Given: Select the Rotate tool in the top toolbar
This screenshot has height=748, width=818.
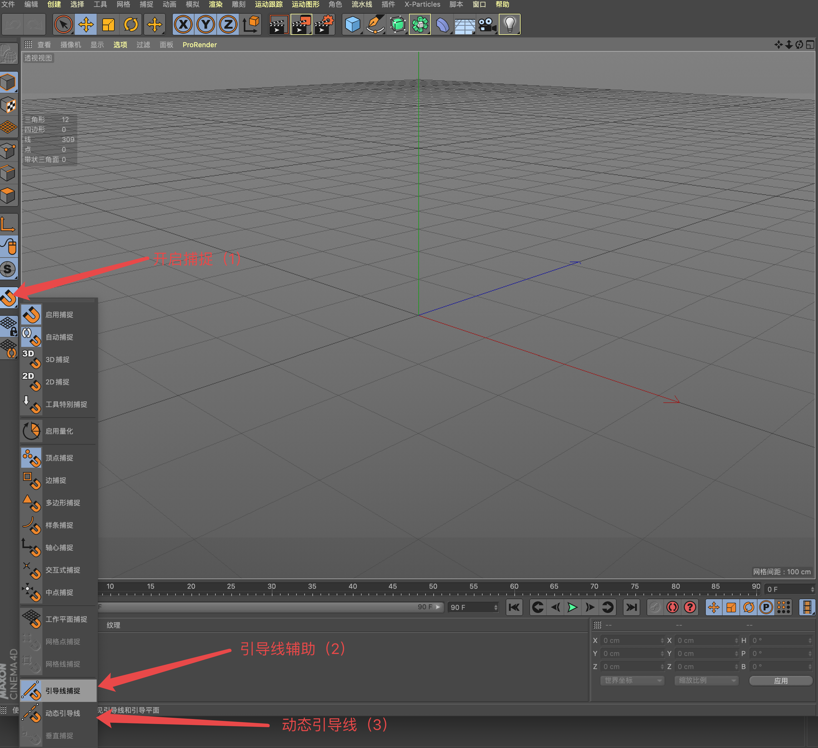Looking at the screenshot, I should tap(131, 25).
